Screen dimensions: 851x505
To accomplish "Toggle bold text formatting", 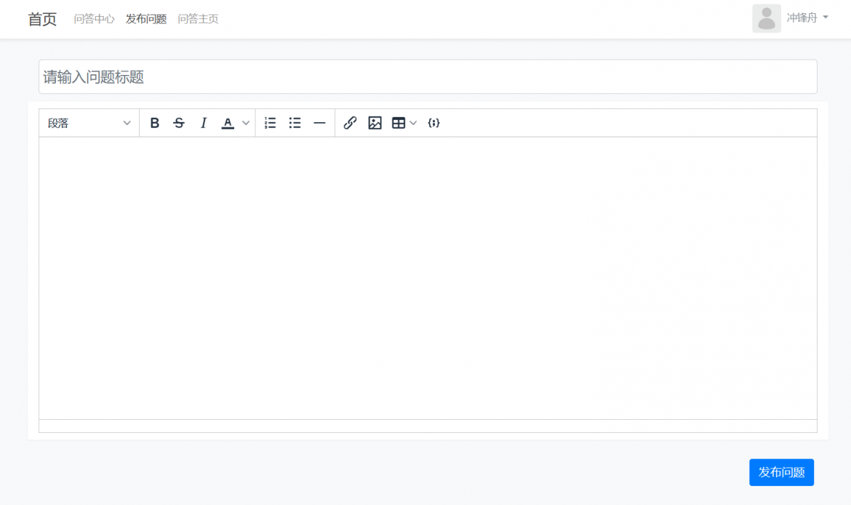I will click(155, 123).
